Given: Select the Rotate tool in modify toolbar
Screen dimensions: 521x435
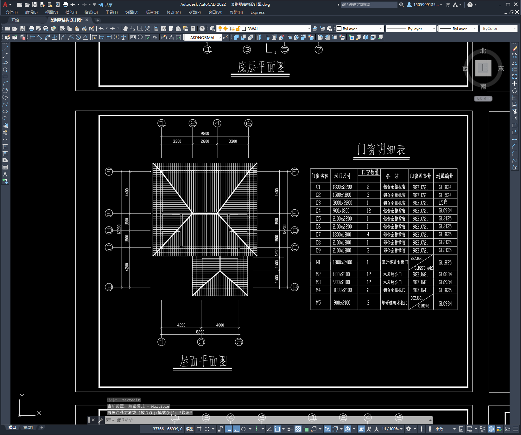Looking at the screenshot, I should tap(515, 90).
